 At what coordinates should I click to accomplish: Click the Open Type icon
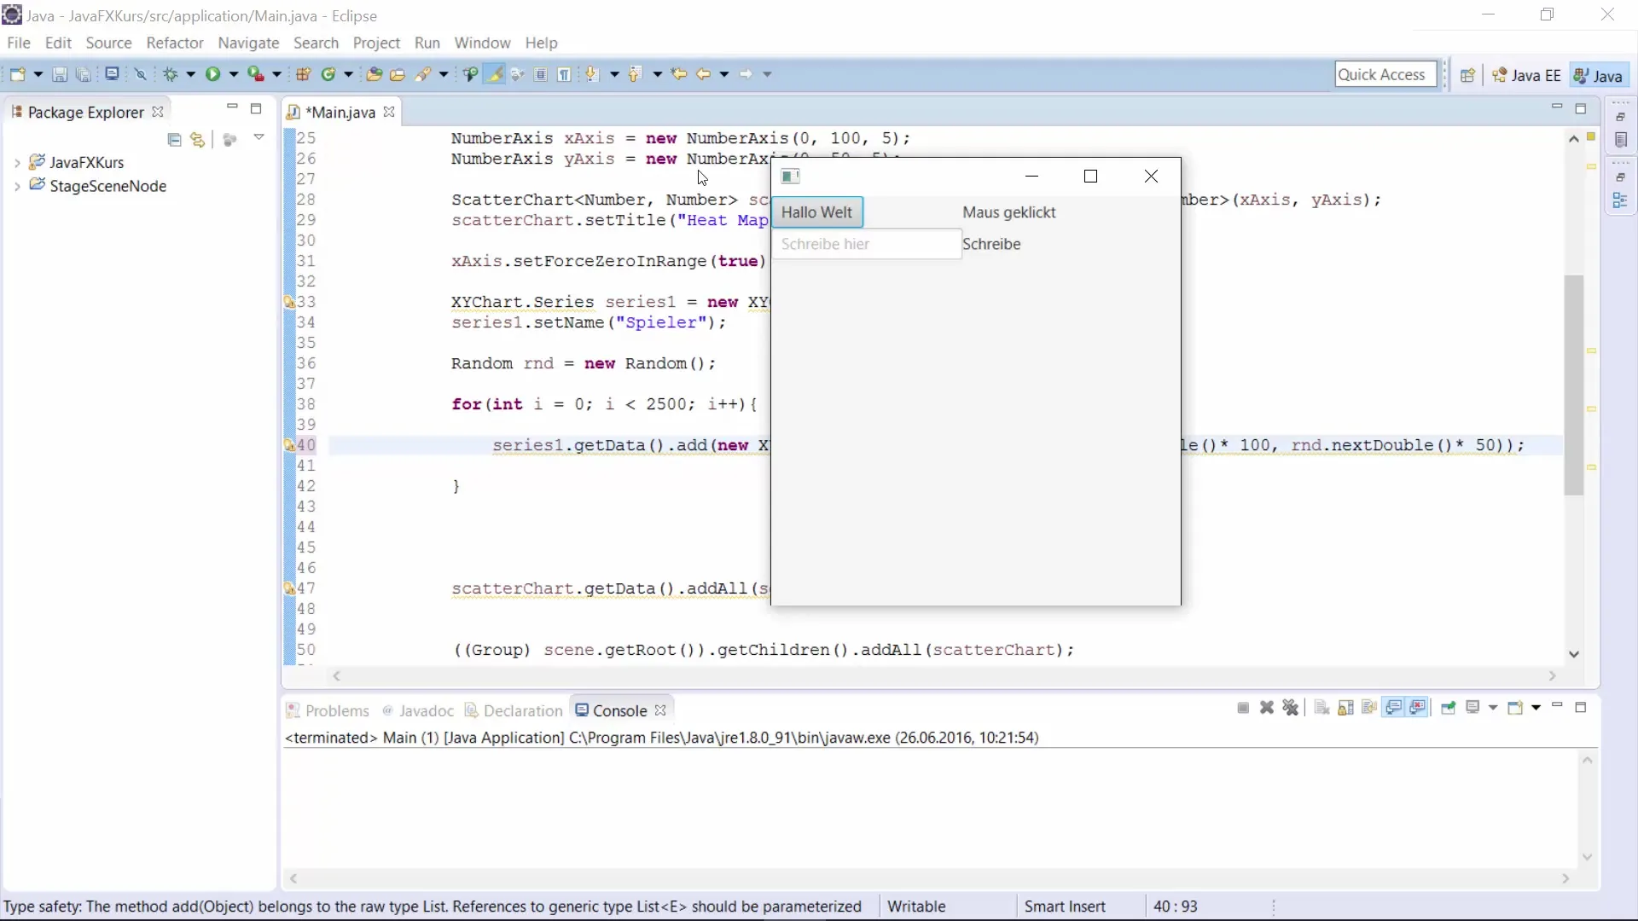374,75
